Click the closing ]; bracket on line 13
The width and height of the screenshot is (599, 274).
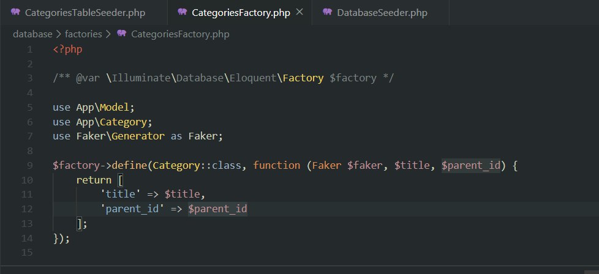(82, 224)
